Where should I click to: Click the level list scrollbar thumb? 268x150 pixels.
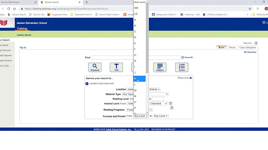click(147, 37)
